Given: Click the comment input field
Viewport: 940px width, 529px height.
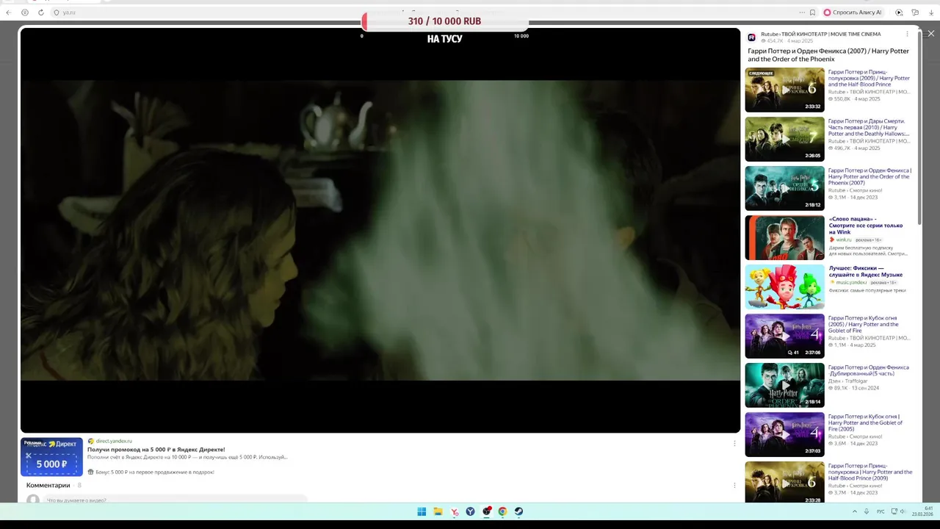Looking at the screenshot, I should 175,500.
